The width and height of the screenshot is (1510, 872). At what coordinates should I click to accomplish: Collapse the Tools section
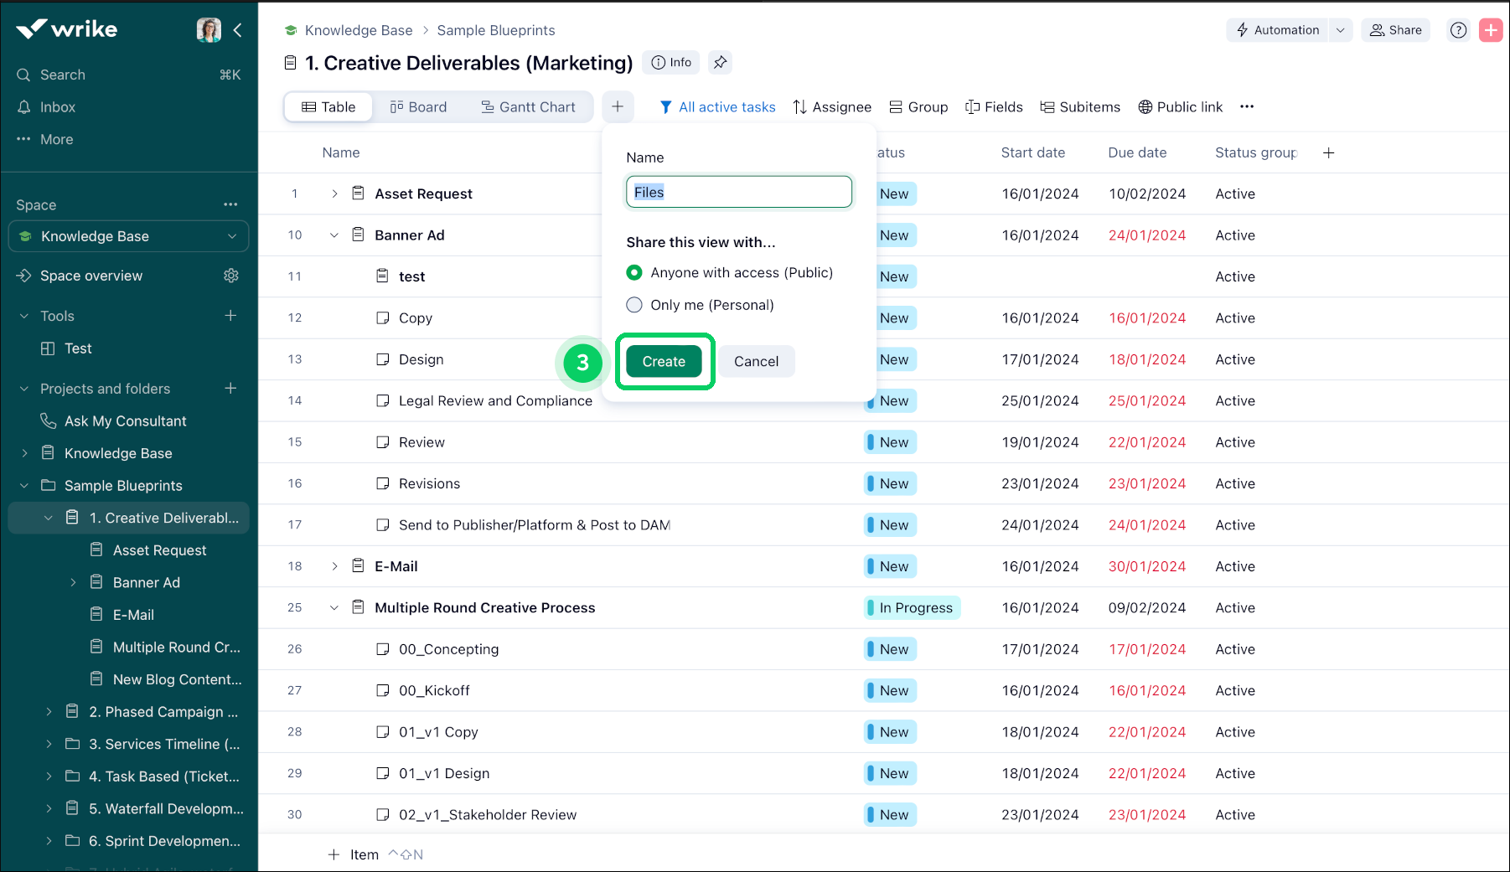pos(24,316)
